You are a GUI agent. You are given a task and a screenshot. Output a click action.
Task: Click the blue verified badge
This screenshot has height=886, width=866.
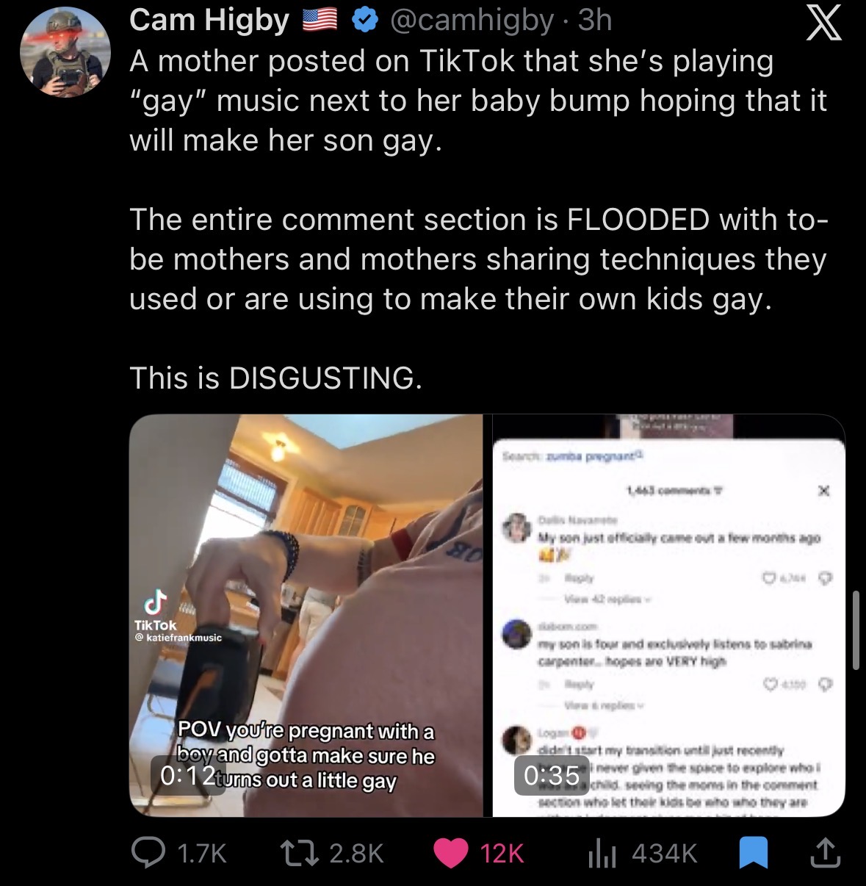click(x=364, y=21)
